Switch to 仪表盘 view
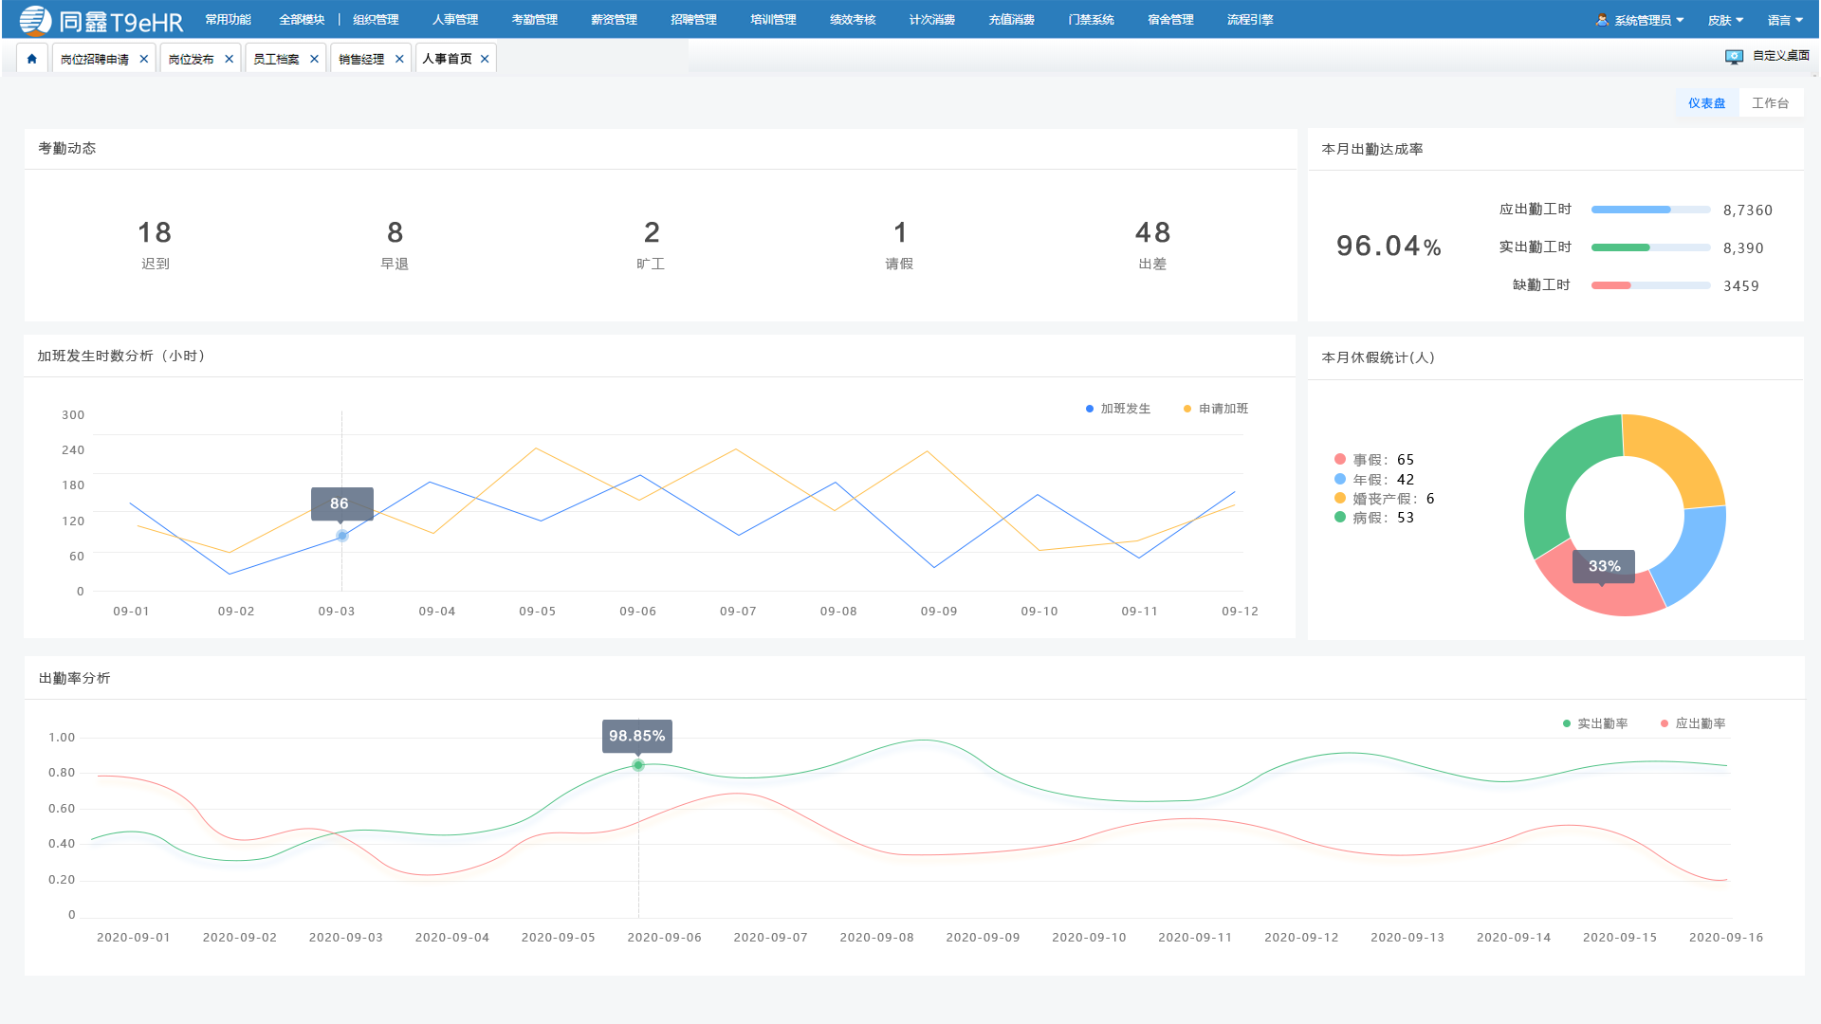The image size is (1821, 1024). click(x=1706, y=103)
